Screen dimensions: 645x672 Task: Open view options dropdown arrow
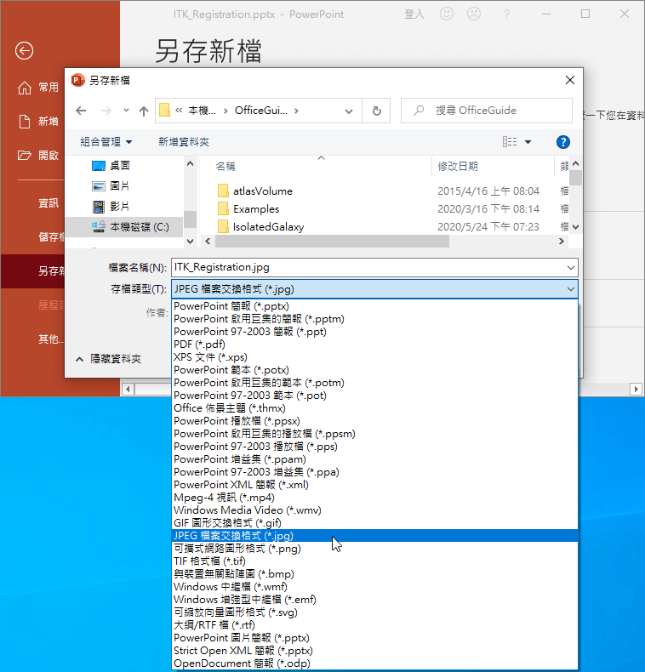click(528, 142)
